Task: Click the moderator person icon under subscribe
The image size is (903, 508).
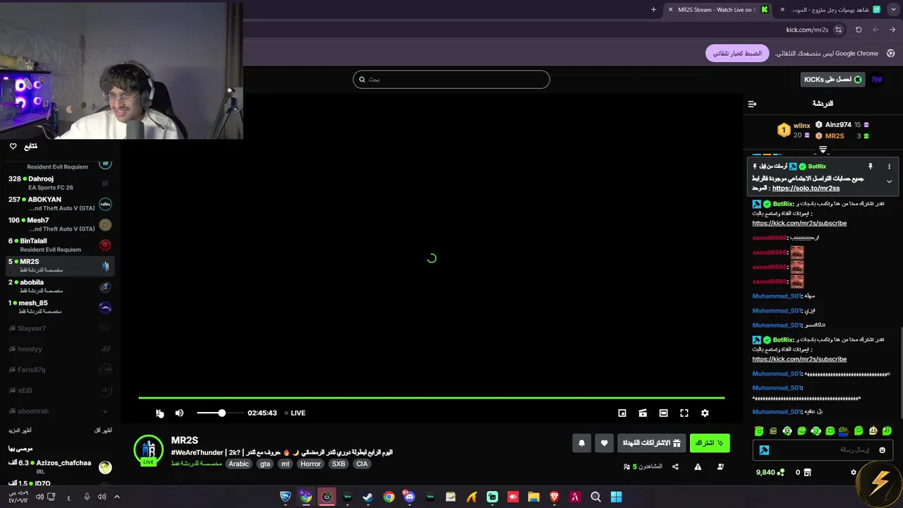Action: [x=720, y=466]
